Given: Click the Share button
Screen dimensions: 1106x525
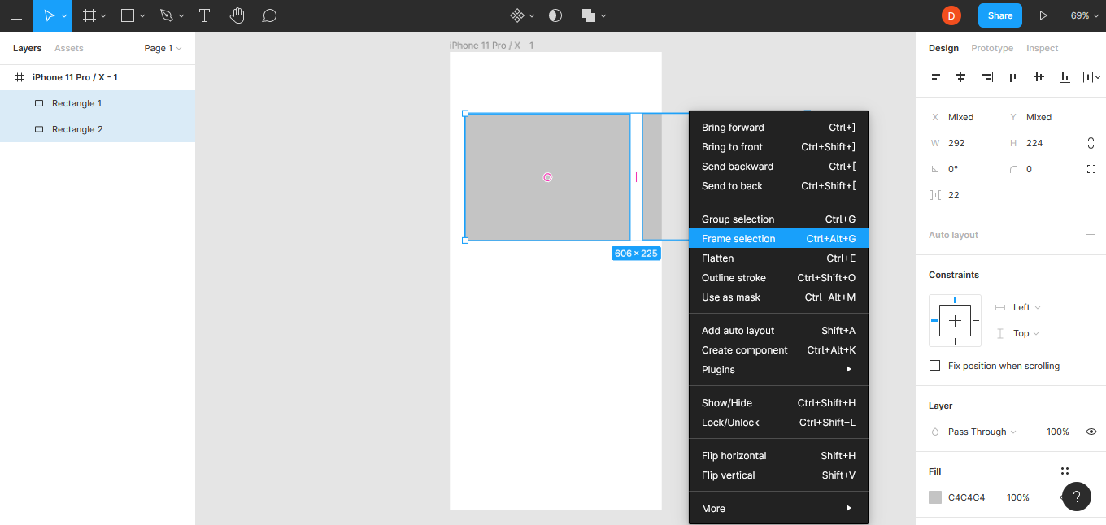Looking at the screenshot, I should pos(999,15).
